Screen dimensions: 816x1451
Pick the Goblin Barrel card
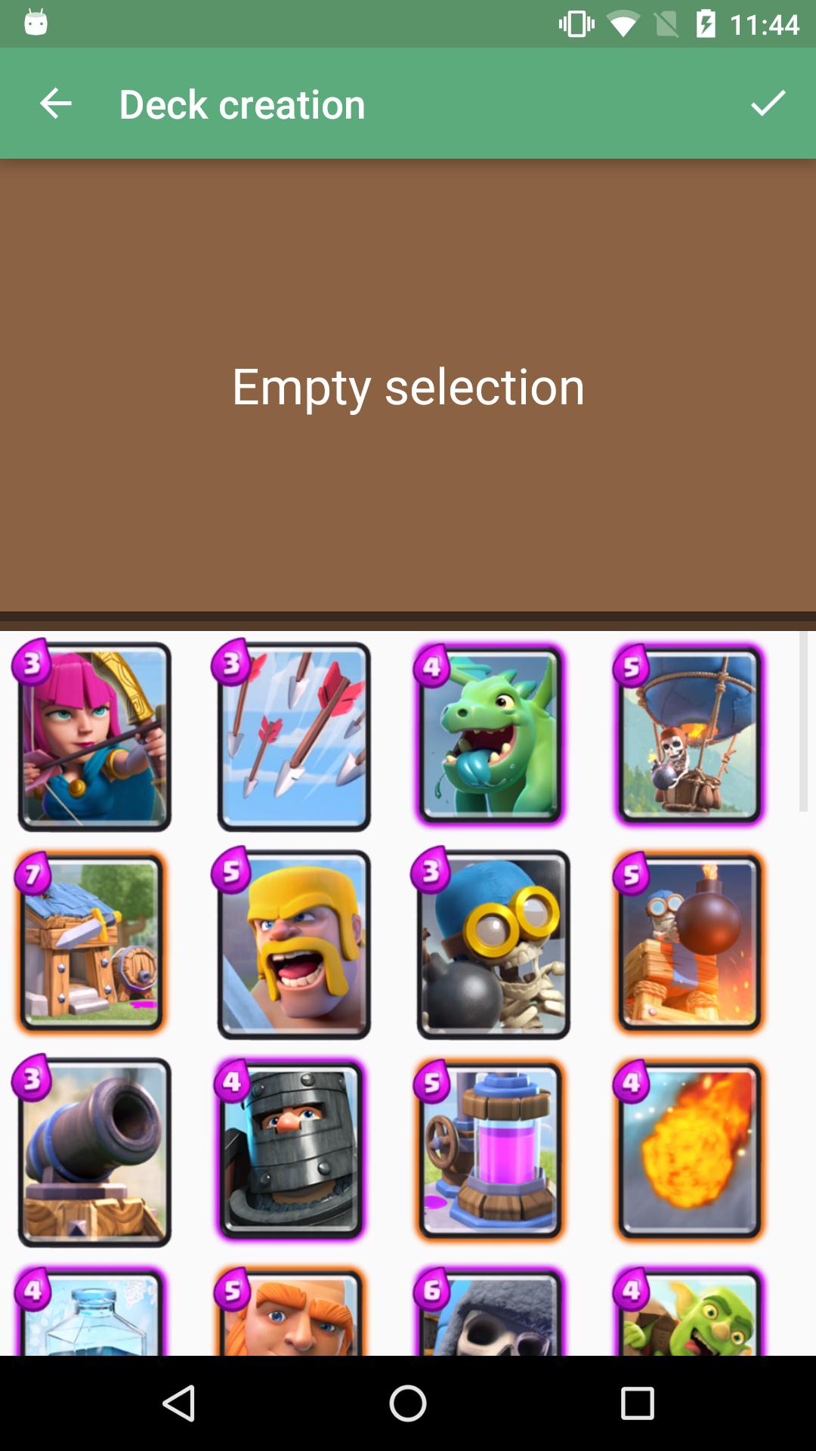tap(690, 1310)
